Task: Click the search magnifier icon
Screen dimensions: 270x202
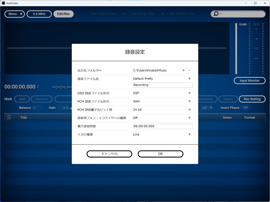Action: pyautogui.click(x=215, y=14)
